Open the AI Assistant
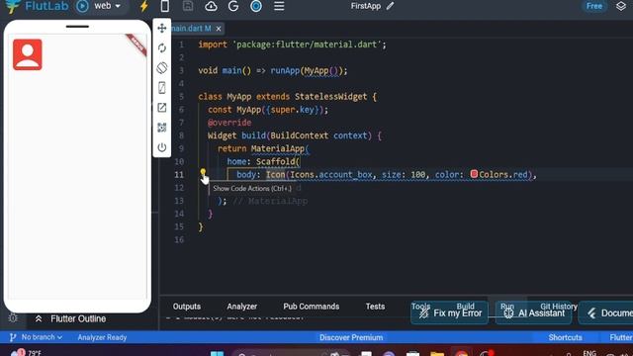 coord(533,313)
